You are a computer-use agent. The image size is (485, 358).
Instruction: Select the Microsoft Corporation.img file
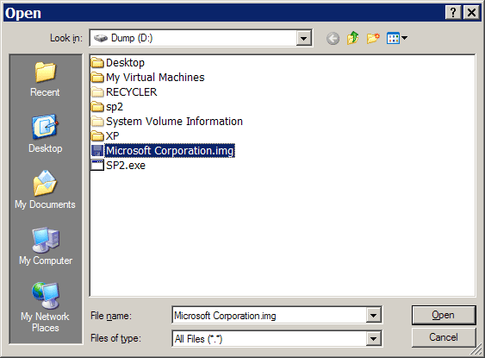tap(163, 151)
